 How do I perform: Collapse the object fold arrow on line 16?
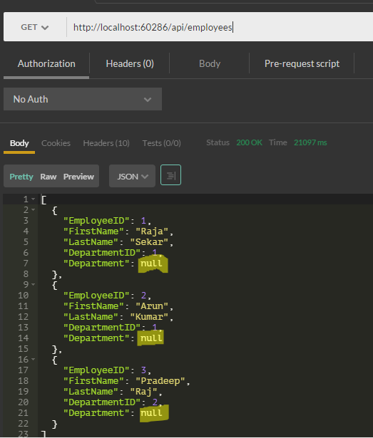[x=34, y=360]
